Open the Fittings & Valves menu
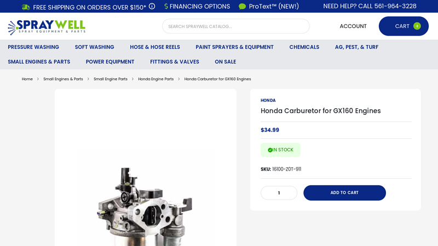Image resolution: width=438 pixels, height=246 pixels. coord(175,62)
